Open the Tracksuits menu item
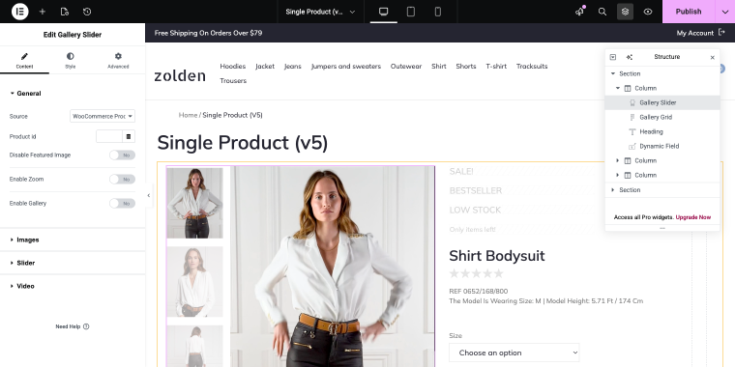This screenshot has width=735, height=367. point(532,66)
